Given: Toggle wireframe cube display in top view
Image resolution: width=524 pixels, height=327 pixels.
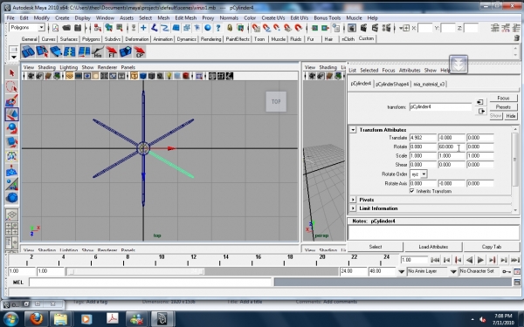Looking at the screenshot, I should click(134, 76).
